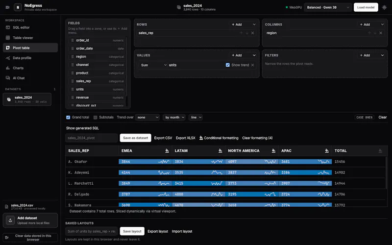Click Import layout
392x245 pixels.
click(x=182, y=231)
